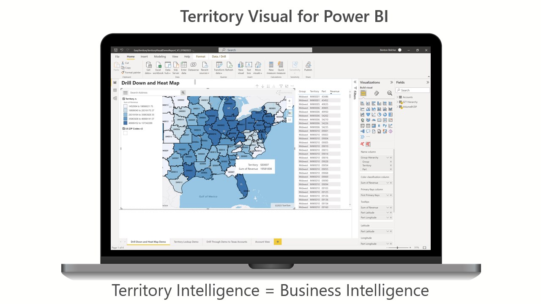Switch to Report view in left sidebar

pyautogui.click(x=115, y=82)
